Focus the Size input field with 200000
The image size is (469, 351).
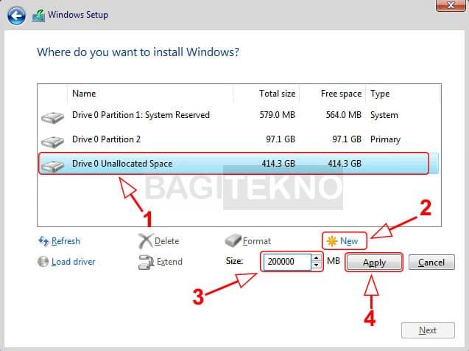click(x=287, y=262)
